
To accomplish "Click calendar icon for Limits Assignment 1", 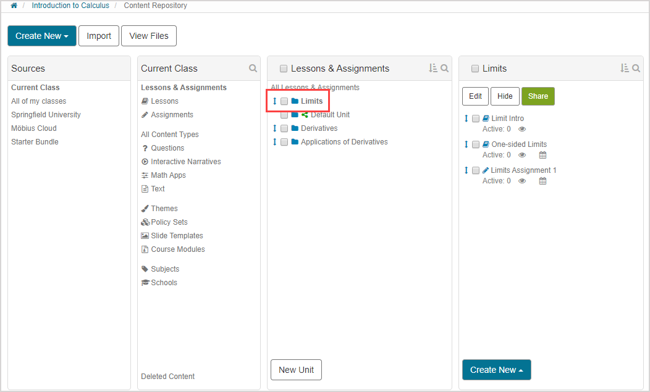I will [x=542, y=181].
